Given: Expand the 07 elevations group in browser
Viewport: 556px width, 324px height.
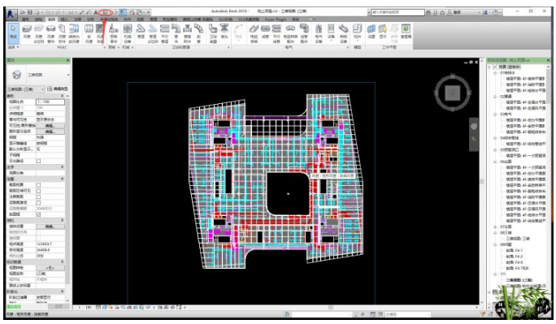Looking at the screenshot, I should click(495, 227).
